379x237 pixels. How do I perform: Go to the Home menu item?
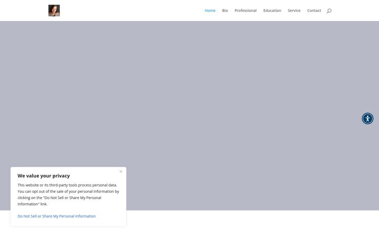pyautogui.click(x=210, y=11)
